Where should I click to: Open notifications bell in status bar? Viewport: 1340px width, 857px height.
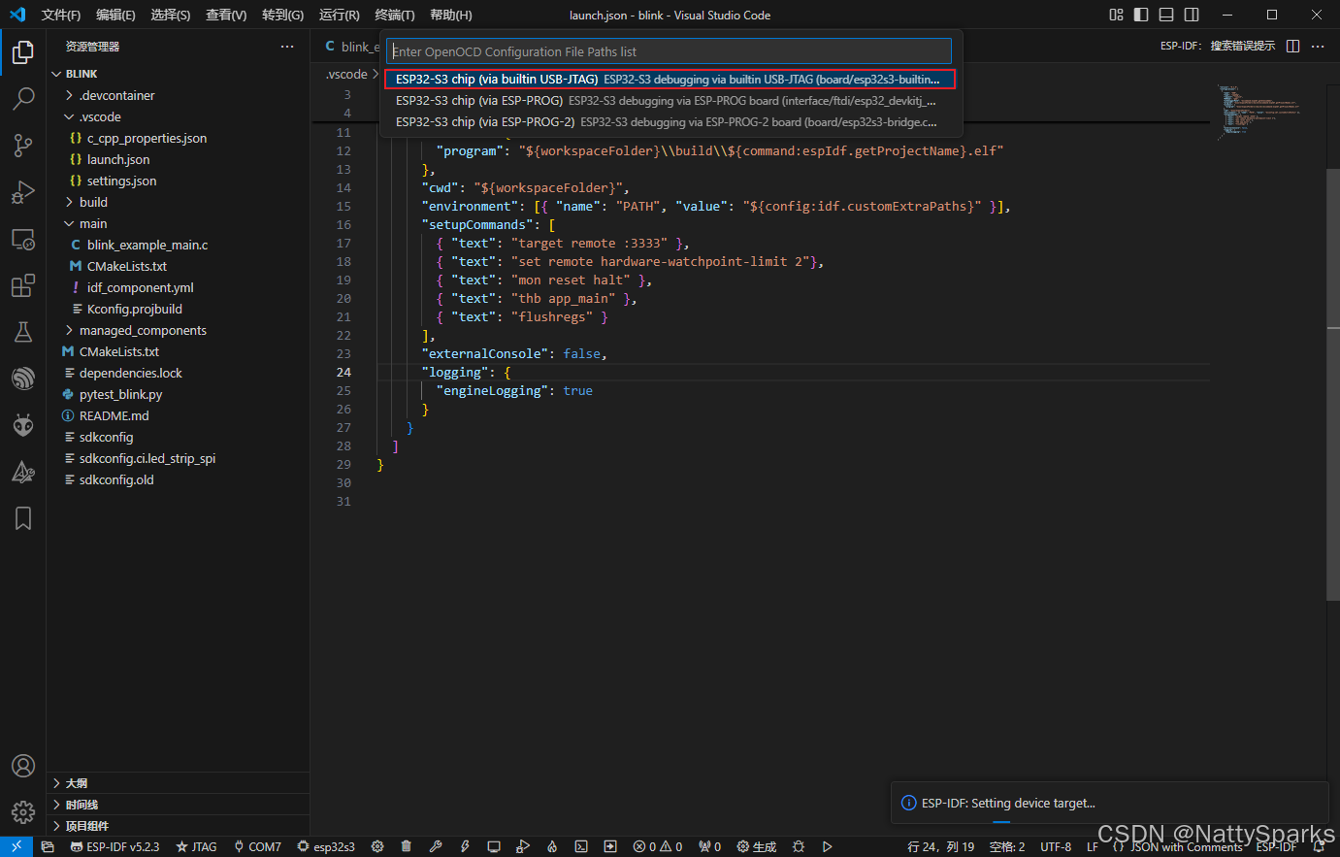coord(1319,846)
